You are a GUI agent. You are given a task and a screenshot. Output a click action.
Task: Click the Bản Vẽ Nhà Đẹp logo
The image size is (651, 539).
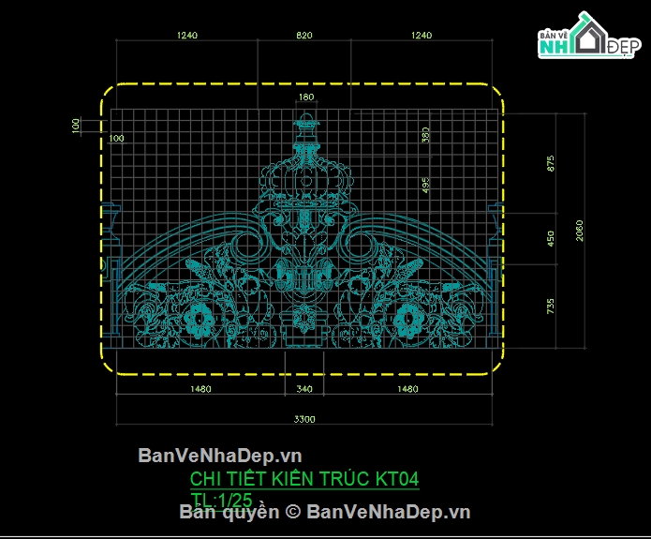(x=585, y=39)
